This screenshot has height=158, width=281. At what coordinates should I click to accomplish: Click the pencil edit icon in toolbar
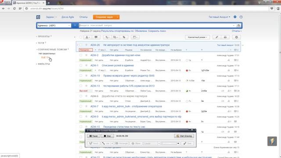click(x=216, y=37)
